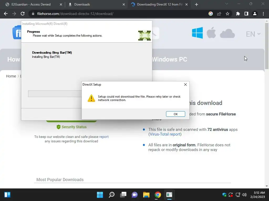Click the 'Installing Bing Bar(TM)' status text
The width and height of the screenshot is (269, 201).
point(46,57)
